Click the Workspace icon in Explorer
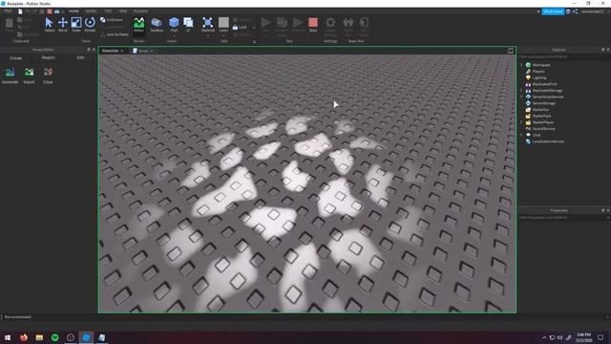This screenshot has width=611, height=344. click(528, 65)
